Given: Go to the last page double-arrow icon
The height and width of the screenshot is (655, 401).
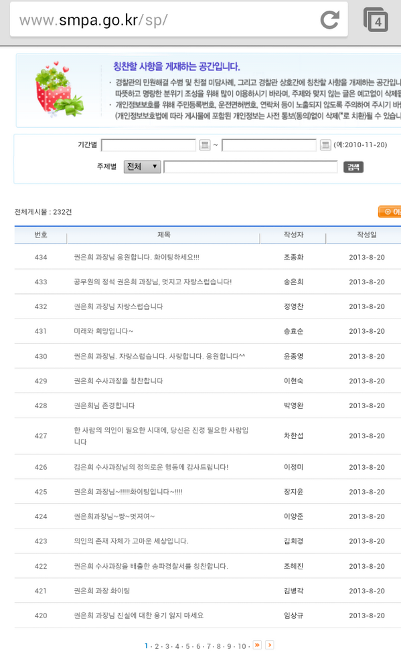Looking at the screenshot, I should pos(257,645).
